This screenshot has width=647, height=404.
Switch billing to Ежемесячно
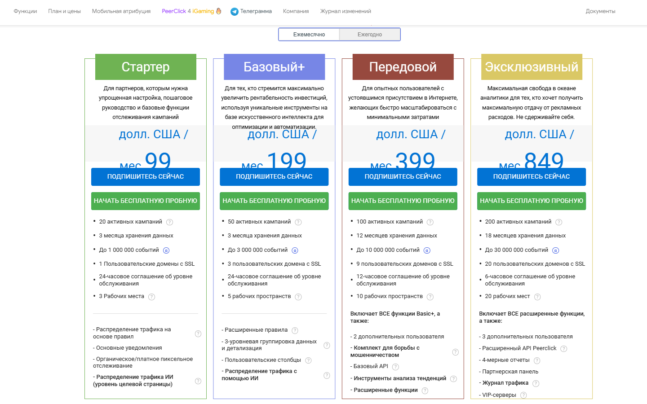pos(309,35)
